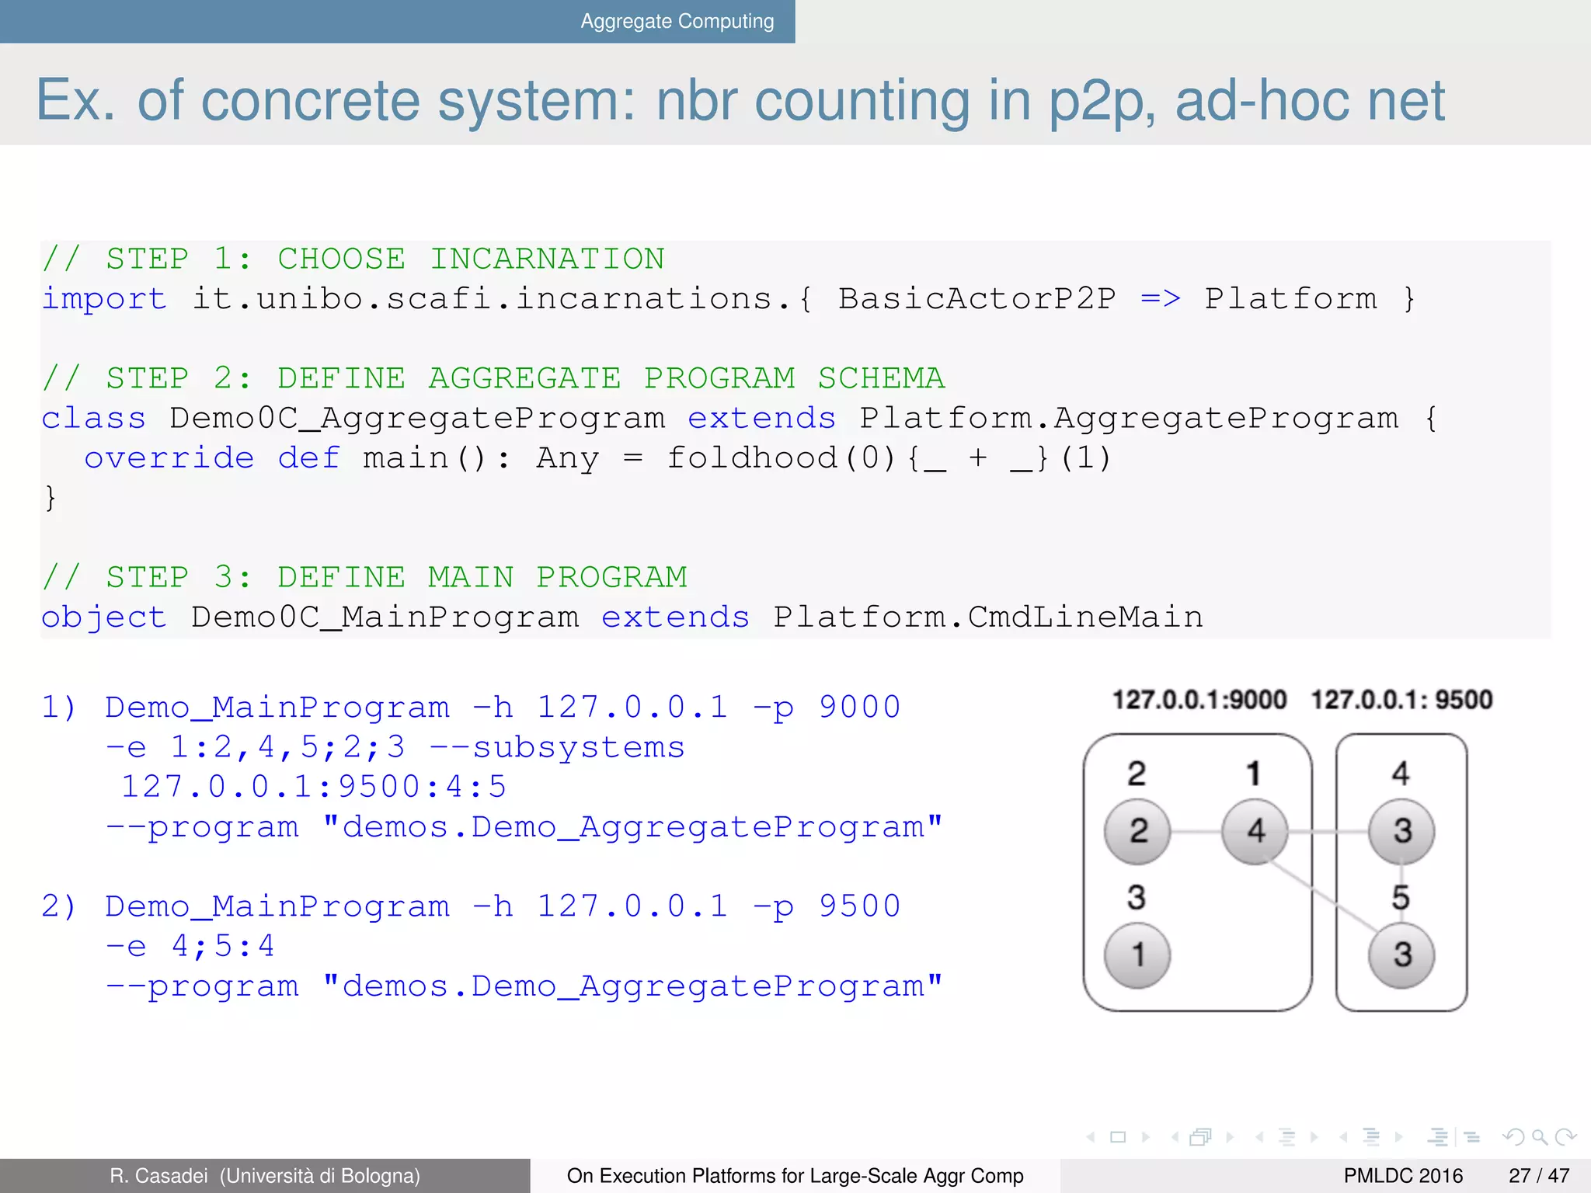
Task: Click first --program demos.Demo_AggregateProgram line
Action: tap(524, 827)
